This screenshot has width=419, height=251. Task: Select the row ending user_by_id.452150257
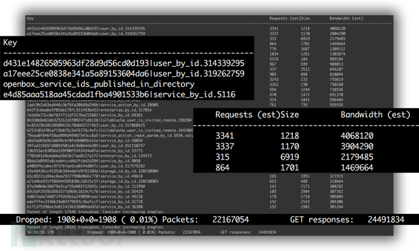point(86,146)
